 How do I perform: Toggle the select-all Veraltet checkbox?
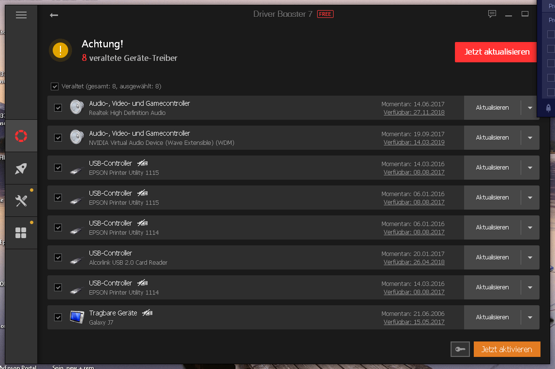tap(55, 86)
